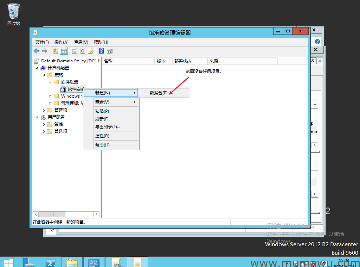Choose 数据包(P)... from the submenu
360x267 pixels.
click(159, 93)
